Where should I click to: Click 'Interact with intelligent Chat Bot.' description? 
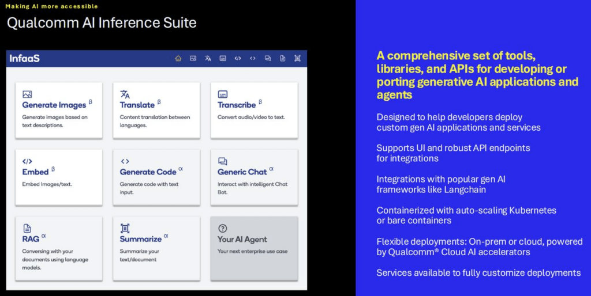[253, 188]
